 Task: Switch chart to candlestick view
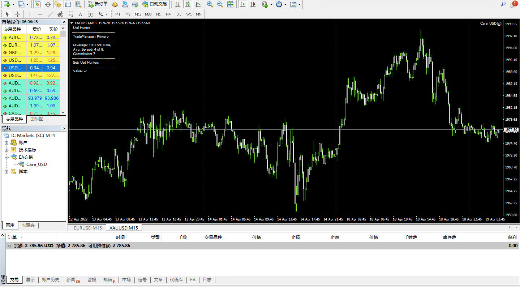[187, 4]
